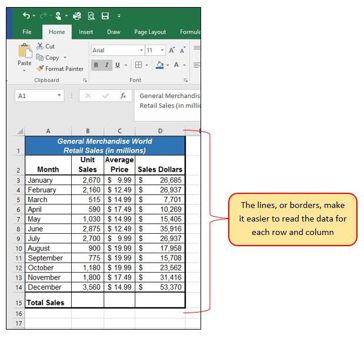Select column C header

pyautogui.click(x=119, y=131)
